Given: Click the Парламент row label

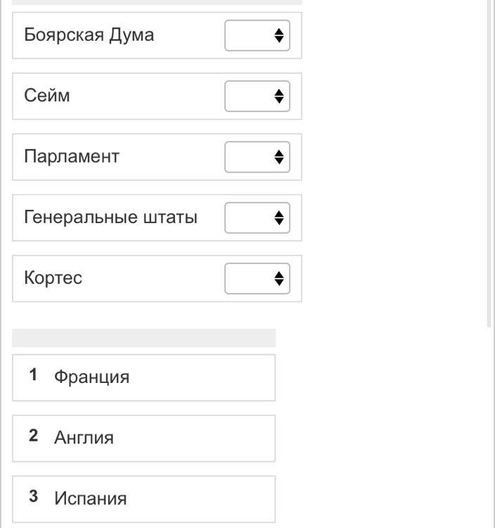Looking at the screenshot, I should 72,156.
